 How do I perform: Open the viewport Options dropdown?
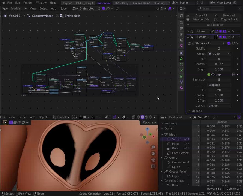point(149,122)
